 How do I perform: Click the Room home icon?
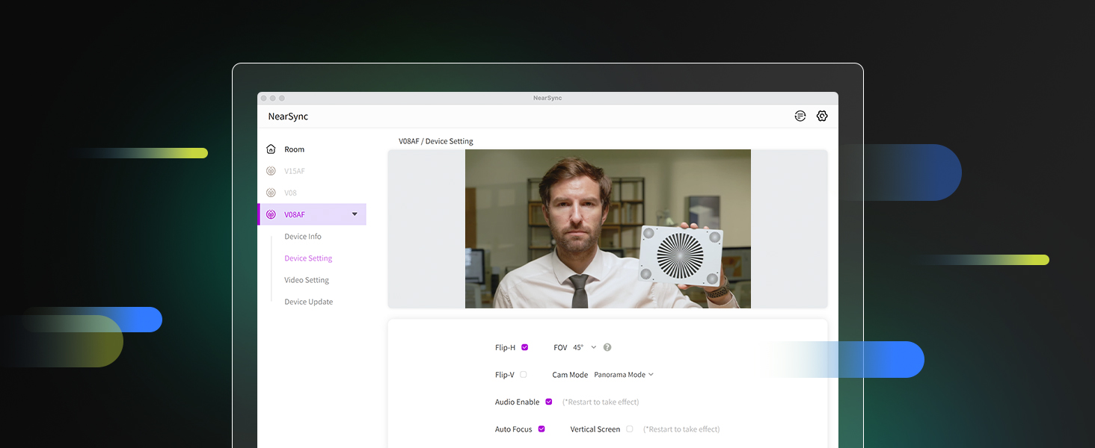point(271,149)
